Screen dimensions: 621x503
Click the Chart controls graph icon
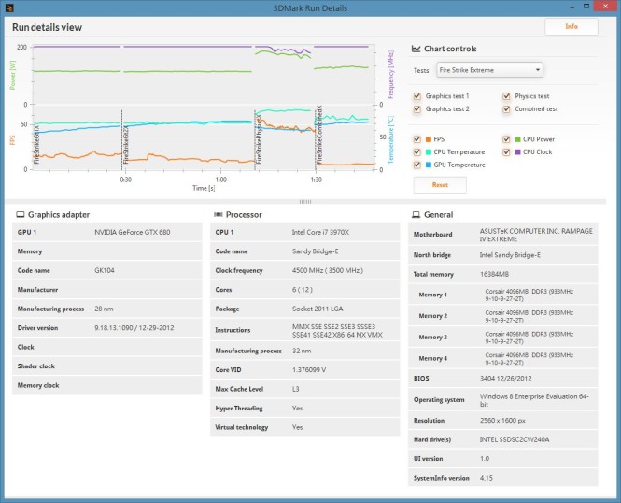416,49
